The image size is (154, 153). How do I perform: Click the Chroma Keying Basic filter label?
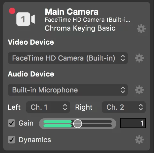pos(80,28)
